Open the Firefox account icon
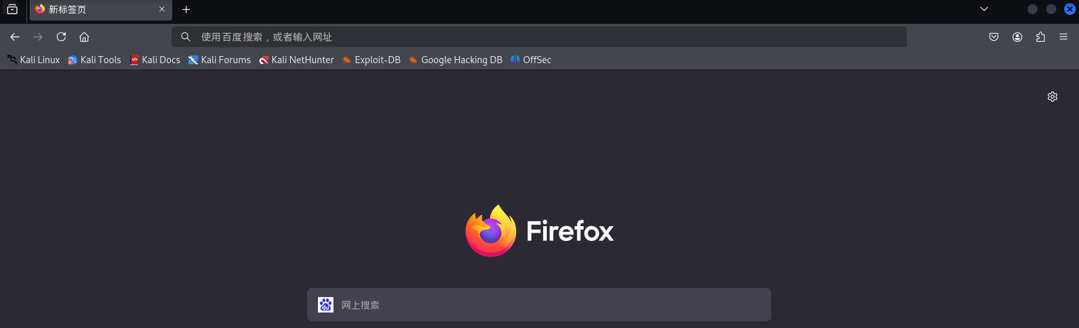 pos(1017,37)
